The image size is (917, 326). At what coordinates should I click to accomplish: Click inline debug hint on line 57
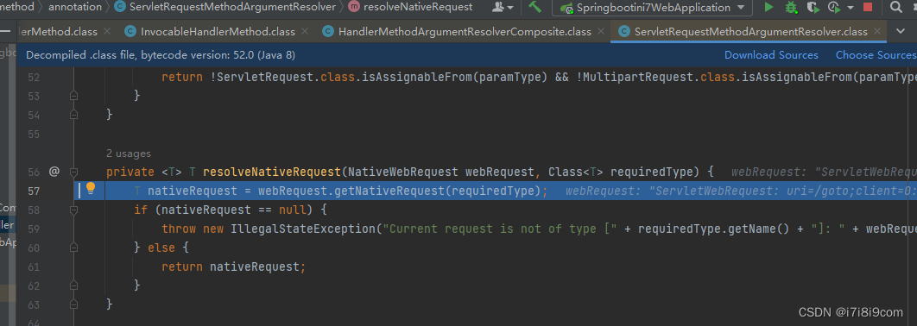740,191
